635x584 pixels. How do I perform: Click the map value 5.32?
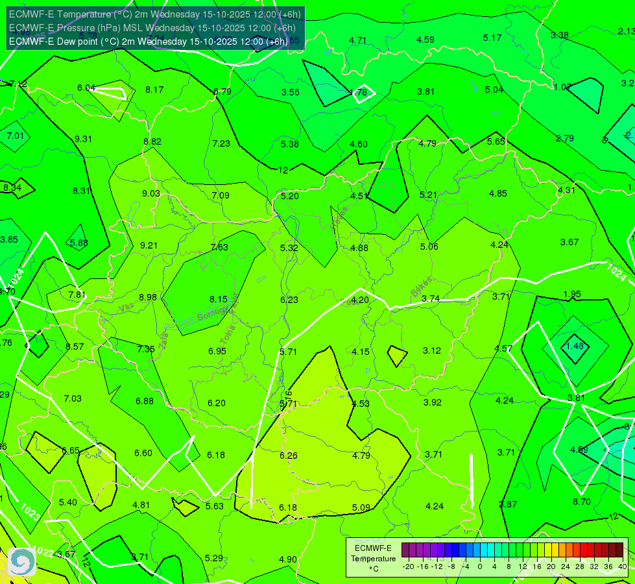289,248
